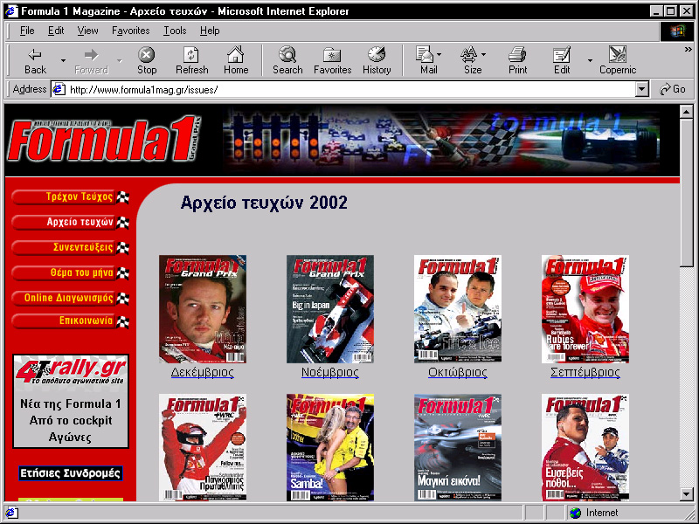Open the Σεπτέμβριος issue link

click(x=585, y=372)
